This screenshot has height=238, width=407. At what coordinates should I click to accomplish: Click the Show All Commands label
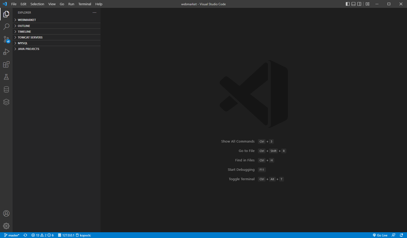(x=238, y=141)
